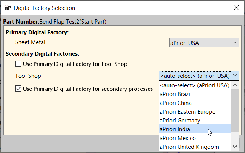Image resolution: width=245 pixels, height=153 pixels.
Task: Click the dropdown list scroll up arrow
Action: (x=235, y=85)
